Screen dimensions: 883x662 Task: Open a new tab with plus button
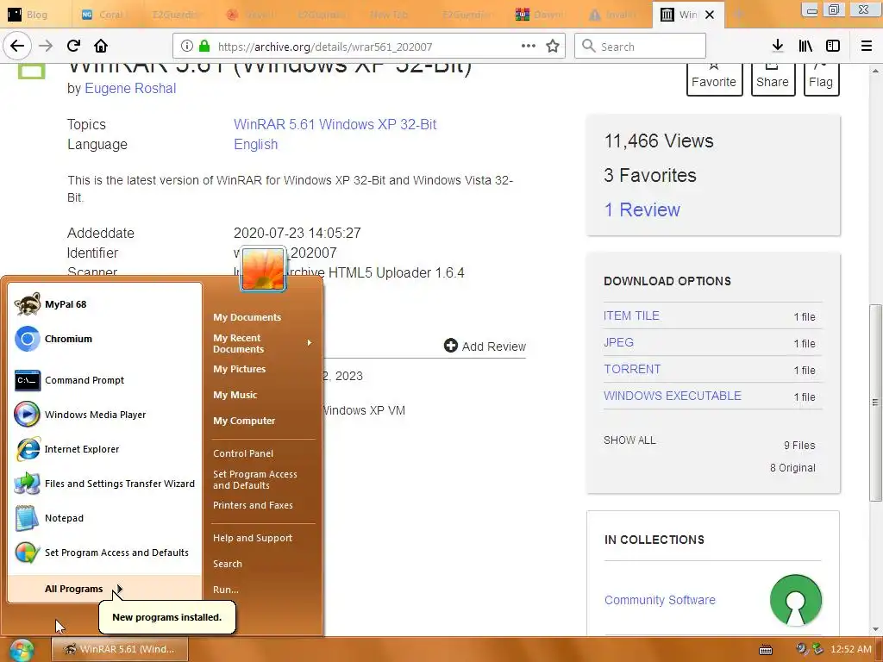739,15
